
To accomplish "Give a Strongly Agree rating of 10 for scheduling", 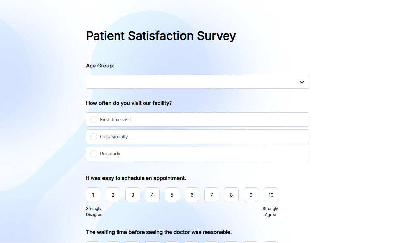I will (271, 195).
